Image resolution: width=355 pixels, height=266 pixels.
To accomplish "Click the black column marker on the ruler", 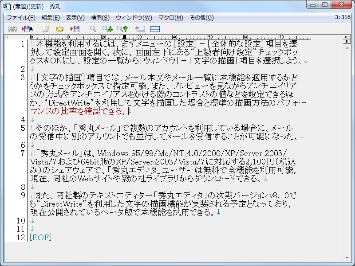I will coord(124,37).
